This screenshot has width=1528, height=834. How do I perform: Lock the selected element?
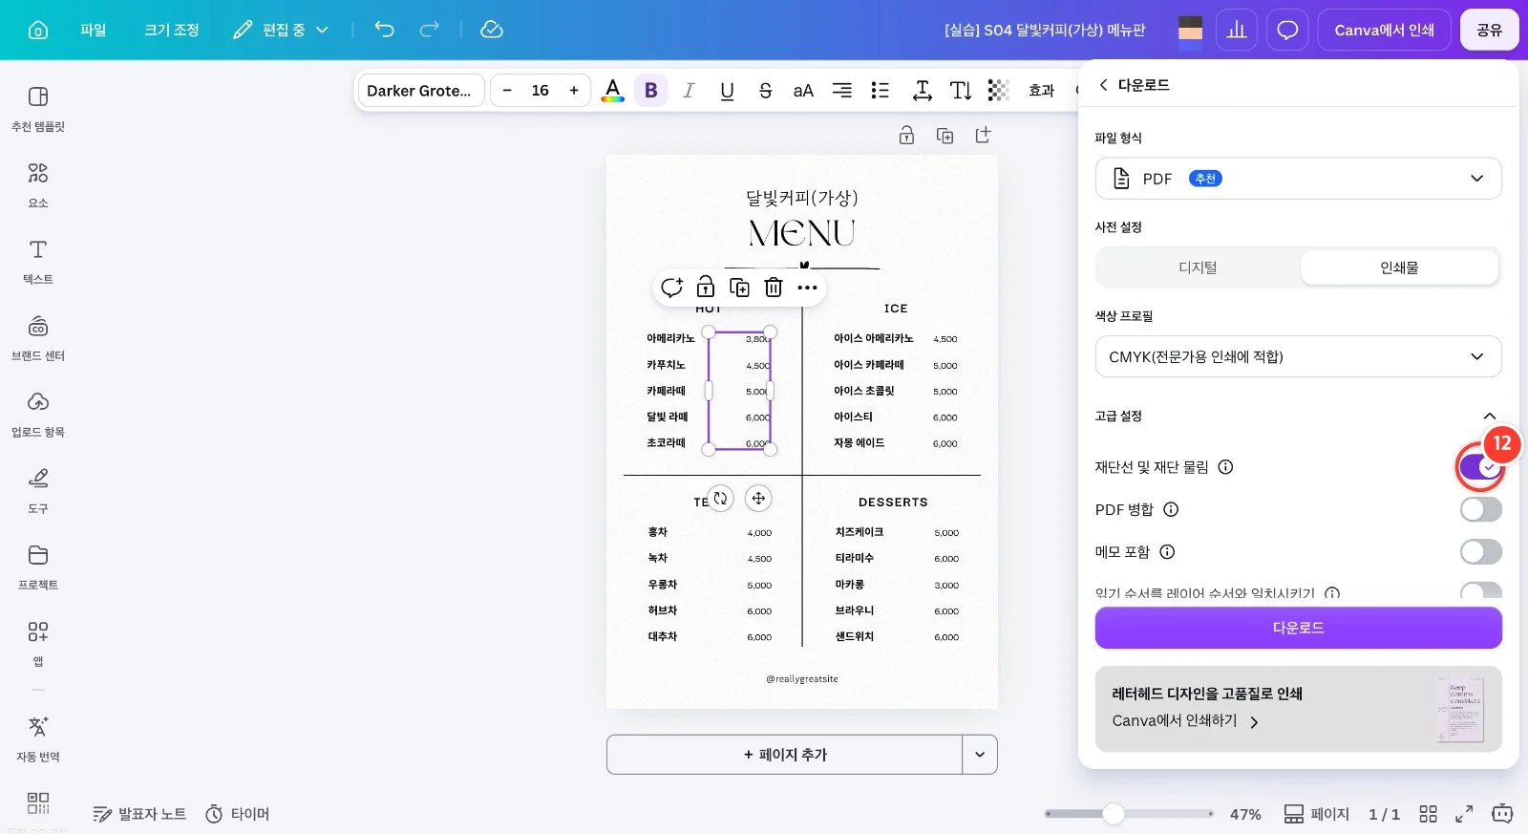tap(706, 288)
